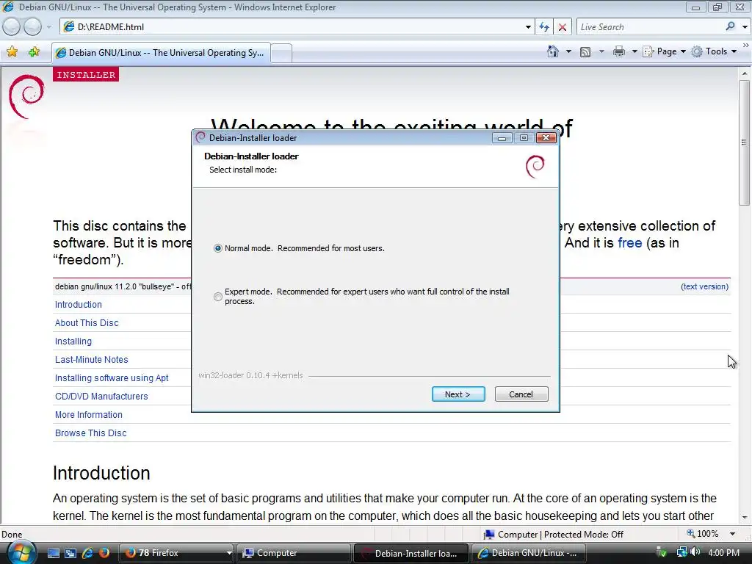Expand the Print options dropdown arrow

(634, 51)
